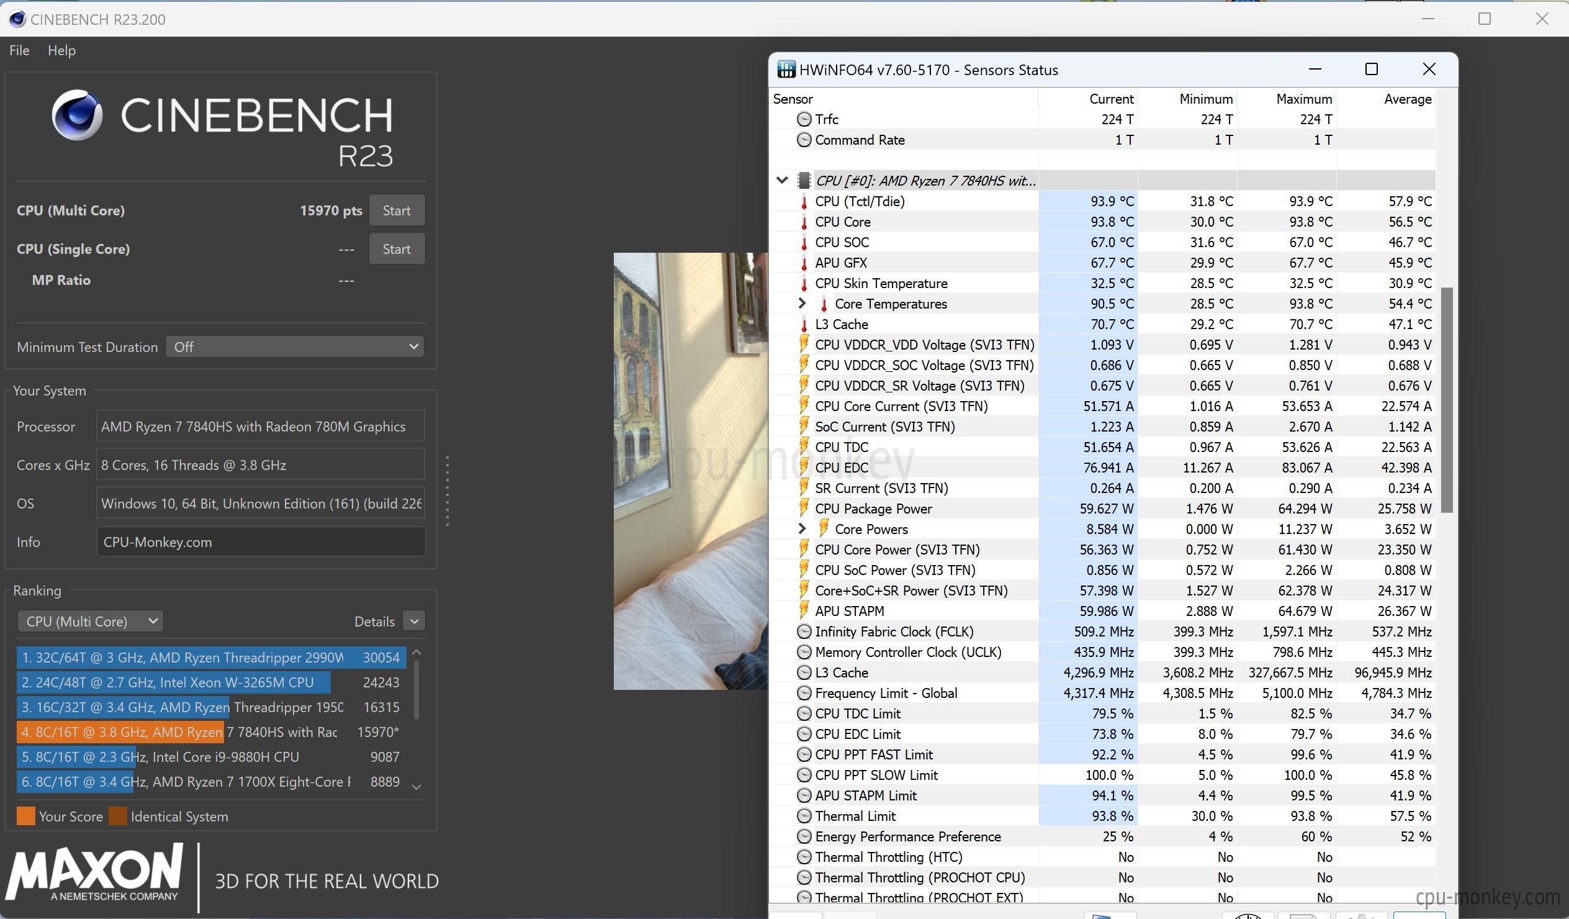Viewport: 1569px width, 919px height.
Task: Click the lightning icon for CPU TDC
Action: pyautogui.click(x=804, y=447)
